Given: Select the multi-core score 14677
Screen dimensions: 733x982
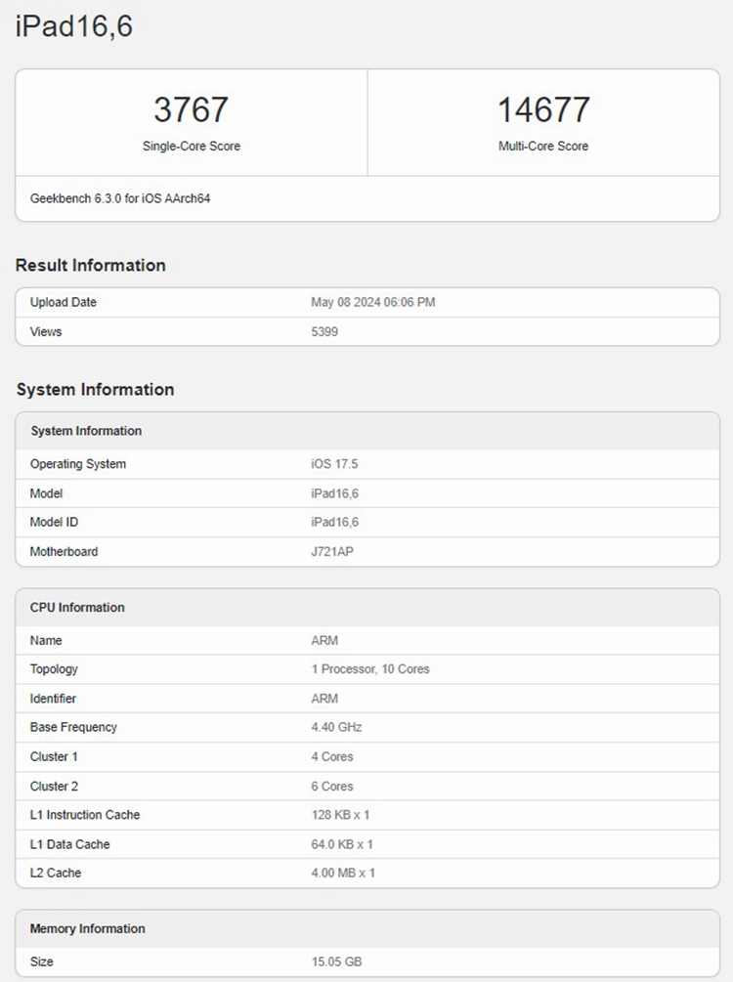Looking at the screenshot, I should (543, 109).
